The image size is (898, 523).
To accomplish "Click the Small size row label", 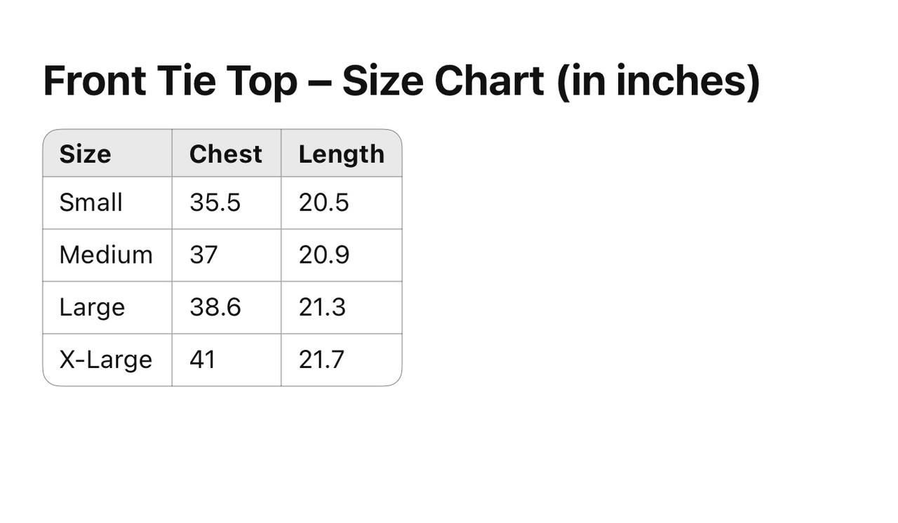I will [91, 203].
